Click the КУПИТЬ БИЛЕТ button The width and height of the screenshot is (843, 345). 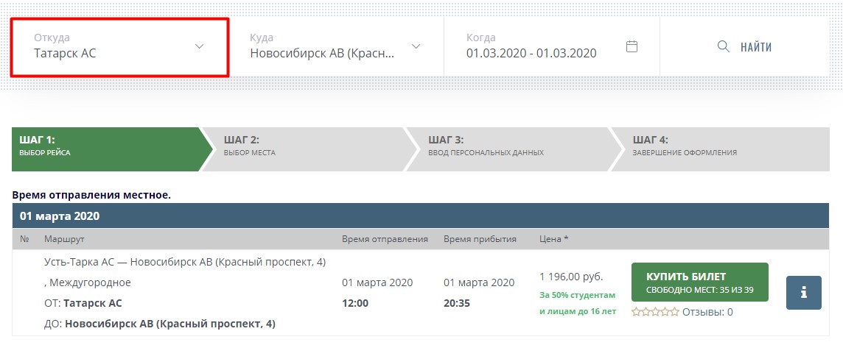pos(699,282)
